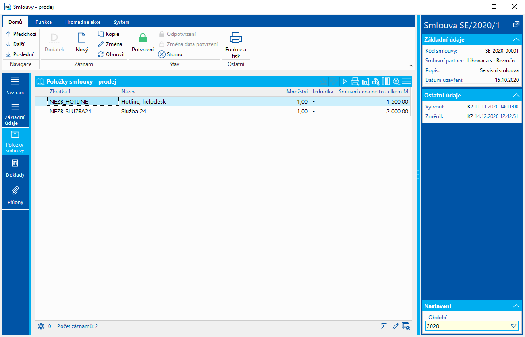Switch to the Domů ribbon tab
Screen dimensions: 525x337
[15, 22]
